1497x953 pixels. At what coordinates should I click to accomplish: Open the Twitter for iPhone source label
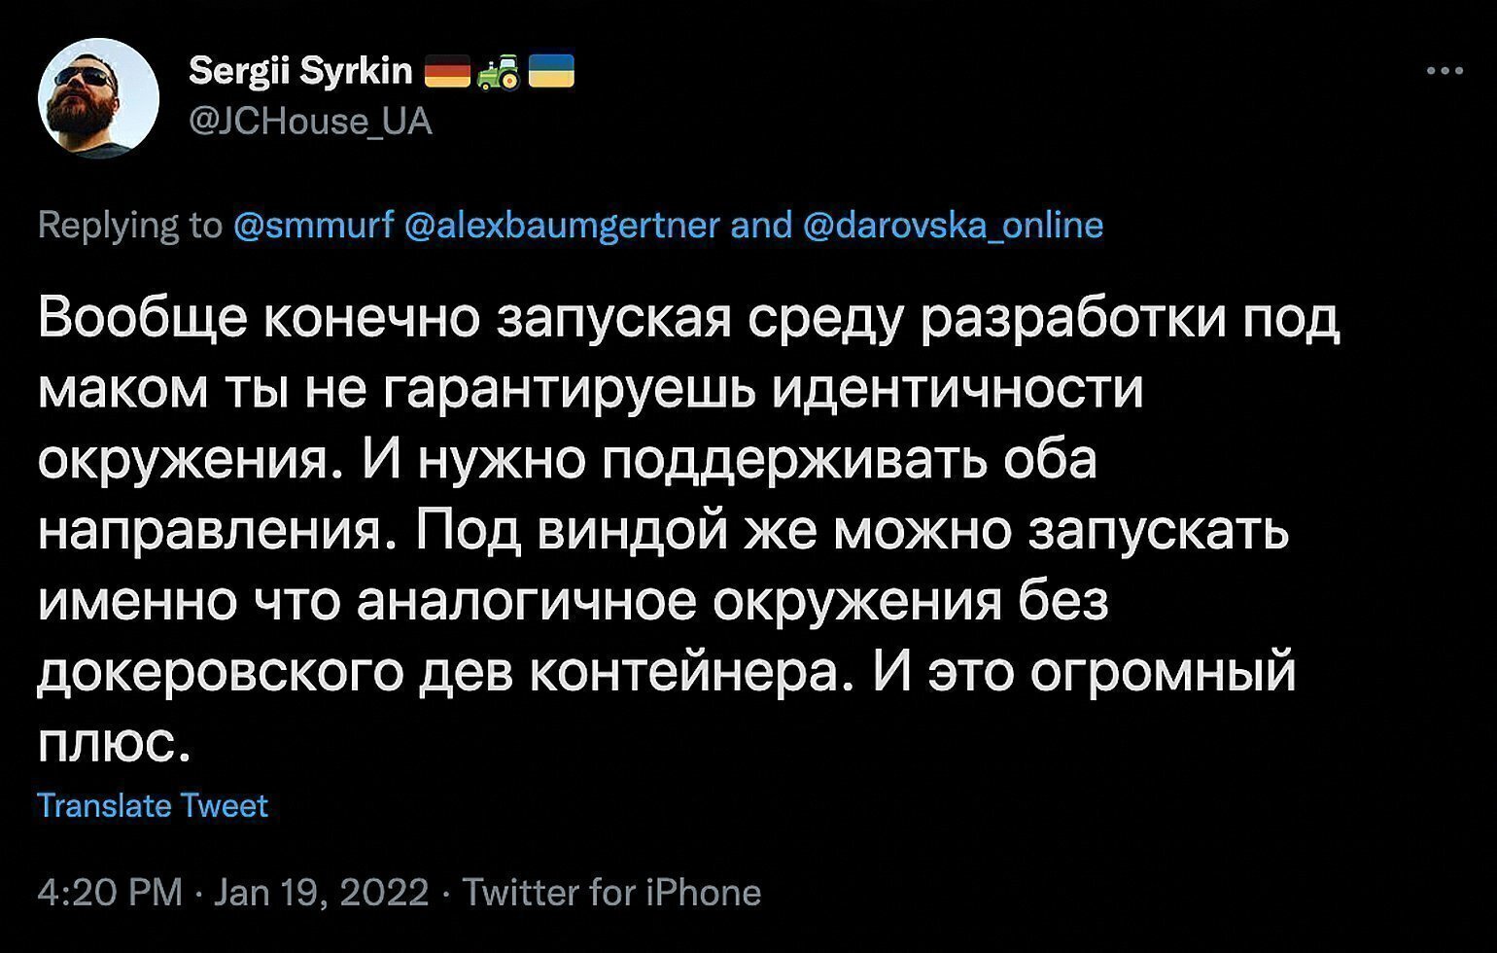[611, 893]
